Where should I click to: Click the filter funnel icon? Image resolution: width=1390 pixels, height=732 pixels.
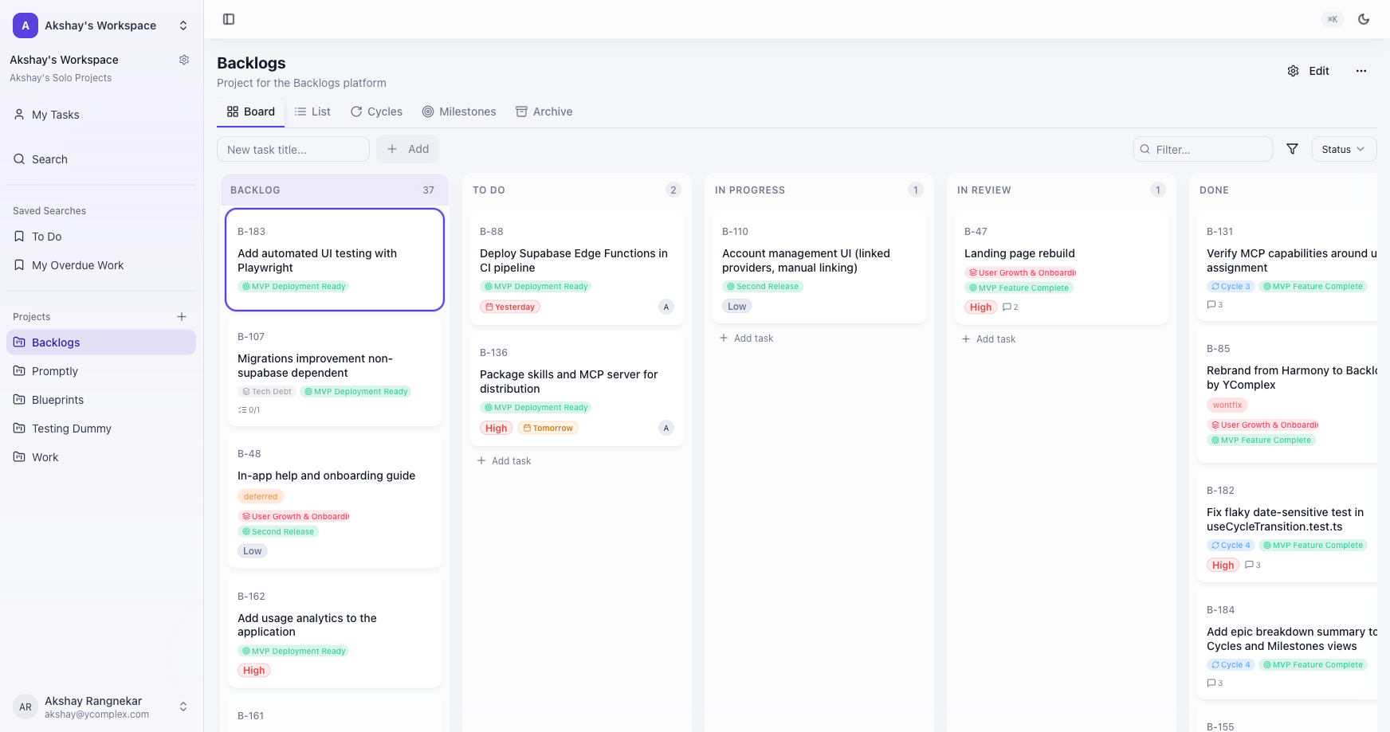(x=1292, y=149)
